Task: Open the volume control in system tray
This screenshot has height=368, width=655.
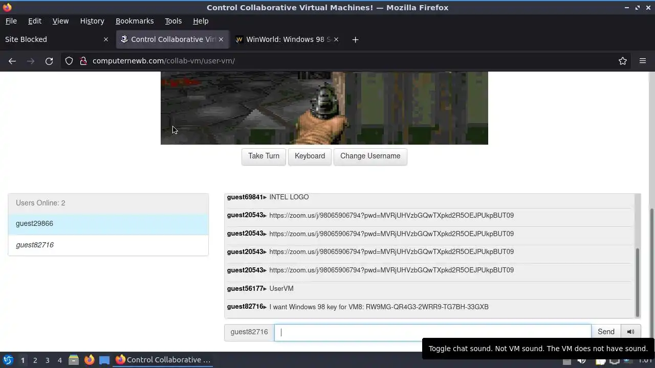Action: pyautogui.click(x=582, y=361)
